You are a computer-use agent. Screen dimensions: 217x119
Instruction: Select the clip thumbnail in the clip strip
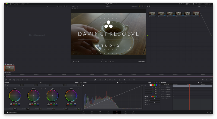[x=9, y=68]
